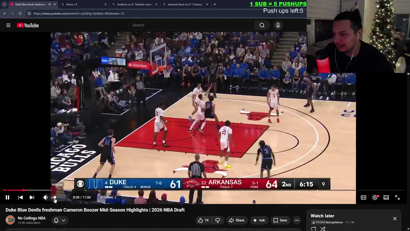410x231 pixels.
Task: Switch to the Home / X tab
Action: (84, 4)
